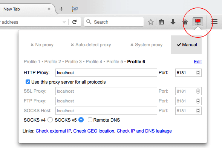Reload the page with refresh icon

[75, 22]
